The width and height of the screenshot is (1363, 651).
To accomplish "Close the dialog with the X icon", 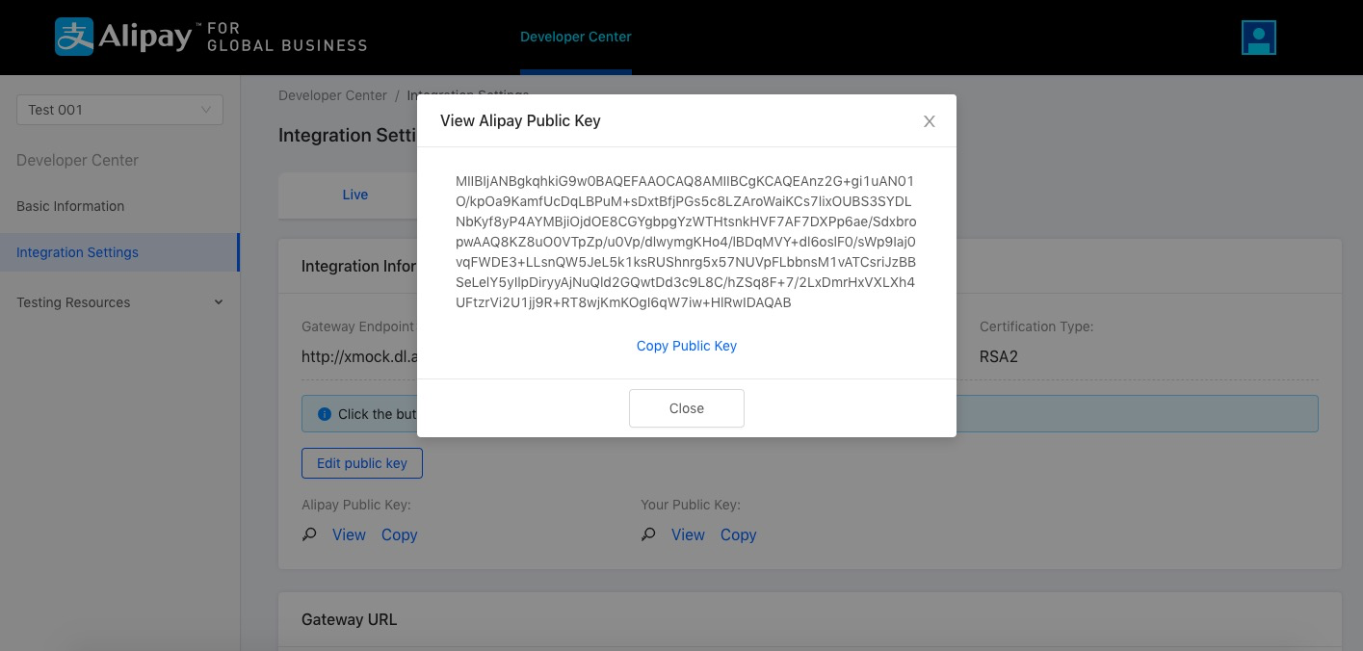I will (929, 121).
